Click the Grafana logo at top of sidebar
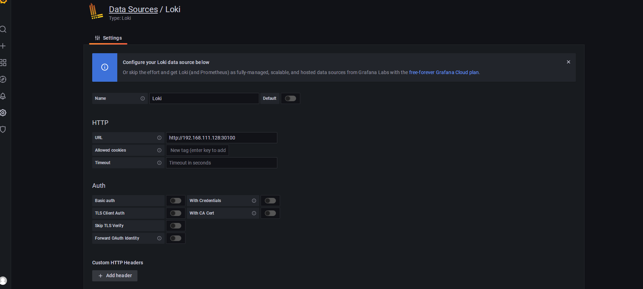643x289 pixels. [x=3, y=1]
